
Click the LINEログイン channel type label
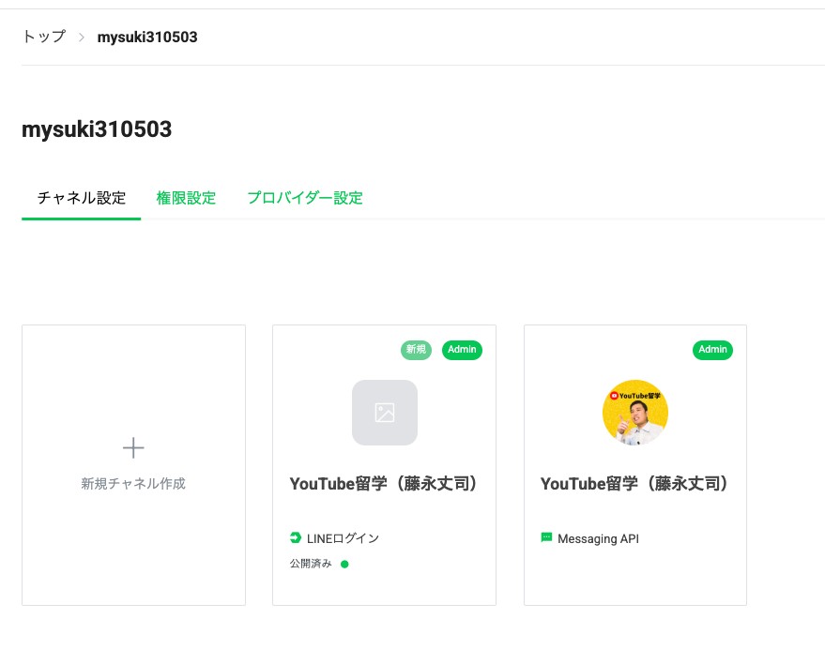344,538
